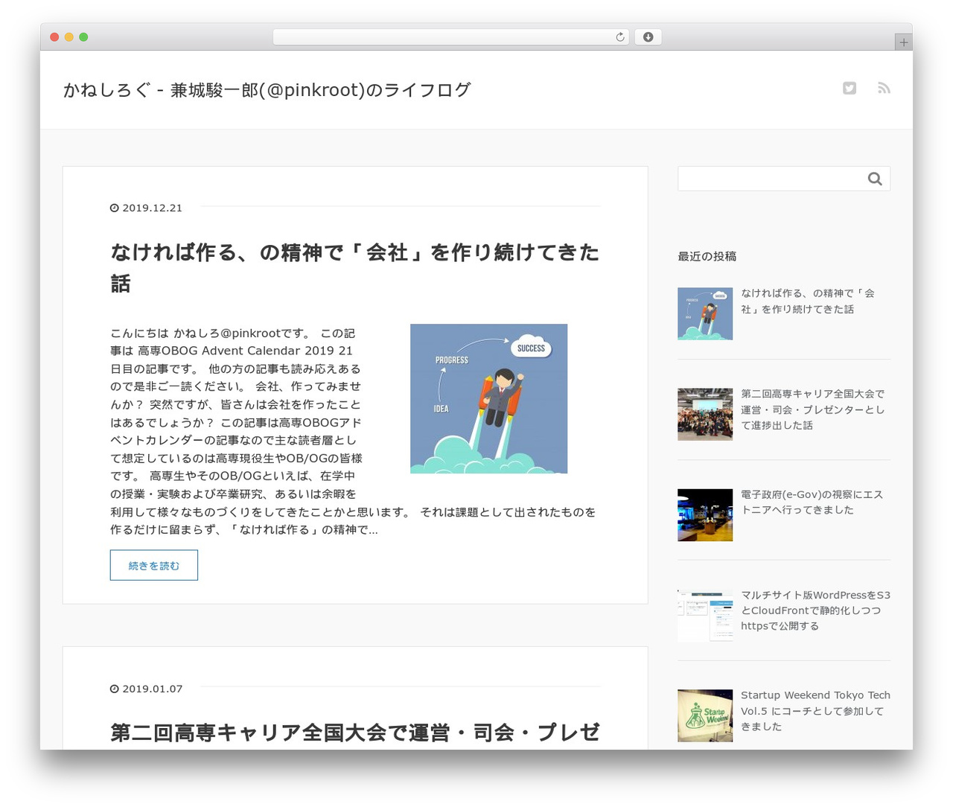
Task: Click the Startup Weekend thumbnail
Action: pos(705,715)
